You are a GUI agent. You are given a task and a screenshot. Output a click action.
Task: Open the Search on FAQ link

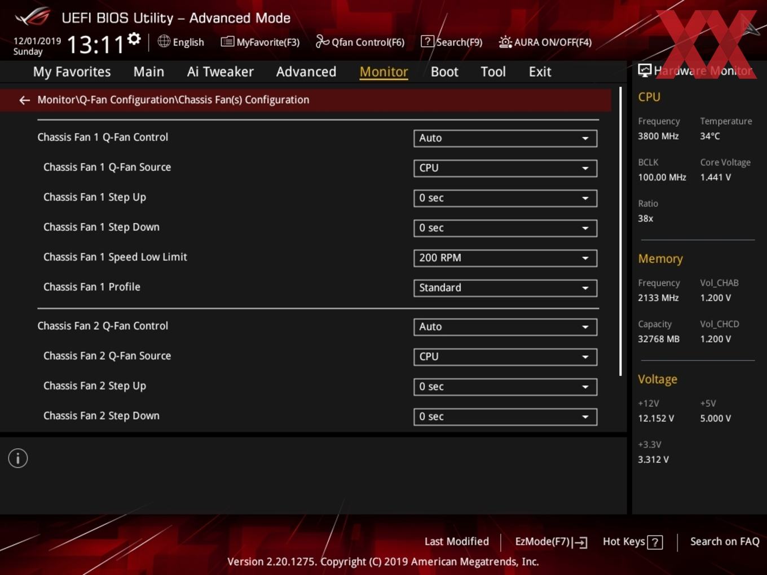[725, 542]
